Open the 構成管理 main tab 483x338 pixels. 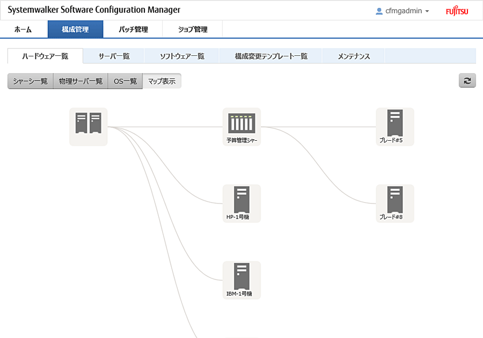76,30
